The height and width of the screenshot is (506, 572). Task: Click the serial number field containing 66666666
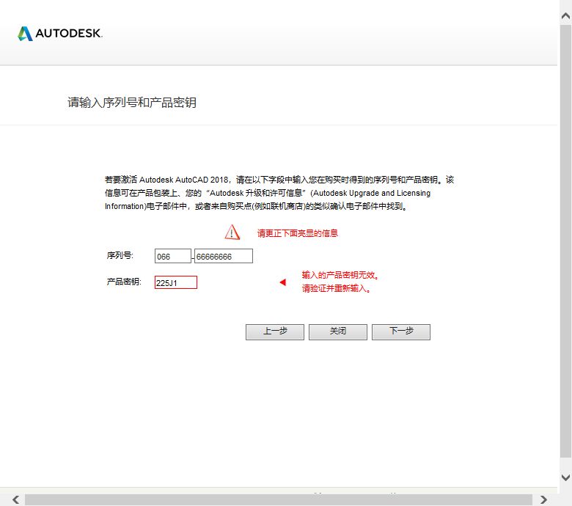pyautogui.click(x=223, y=256)
